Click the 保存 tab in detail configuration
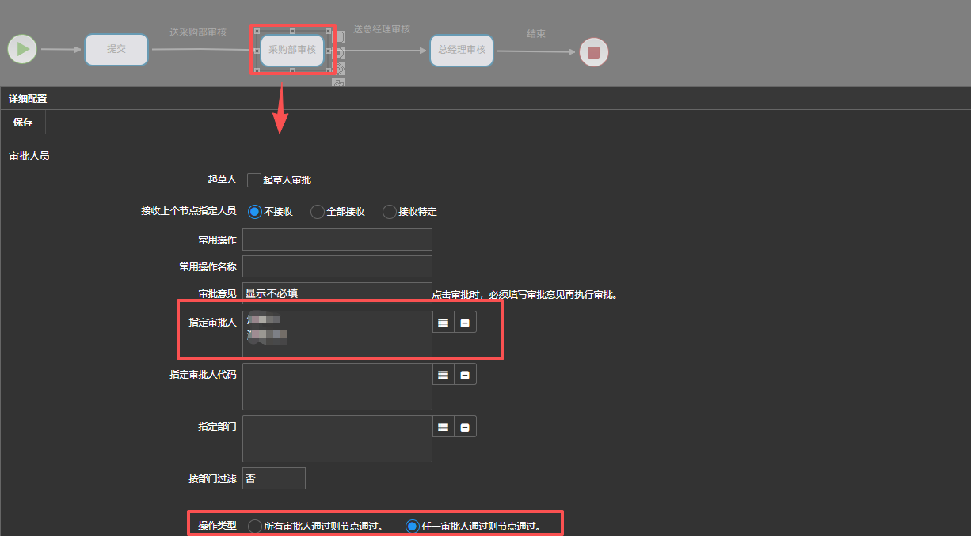 (23, 123)
